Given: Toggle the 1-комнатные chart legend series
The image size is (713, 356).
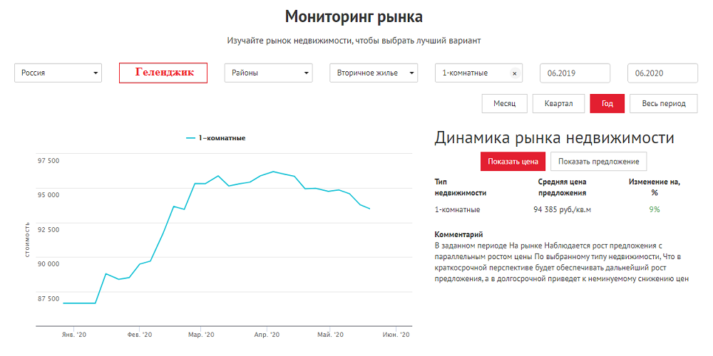Looking at the screenshot, I should coord(216,138).
